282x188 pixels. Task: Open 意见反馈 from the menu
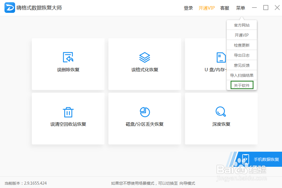241,65
